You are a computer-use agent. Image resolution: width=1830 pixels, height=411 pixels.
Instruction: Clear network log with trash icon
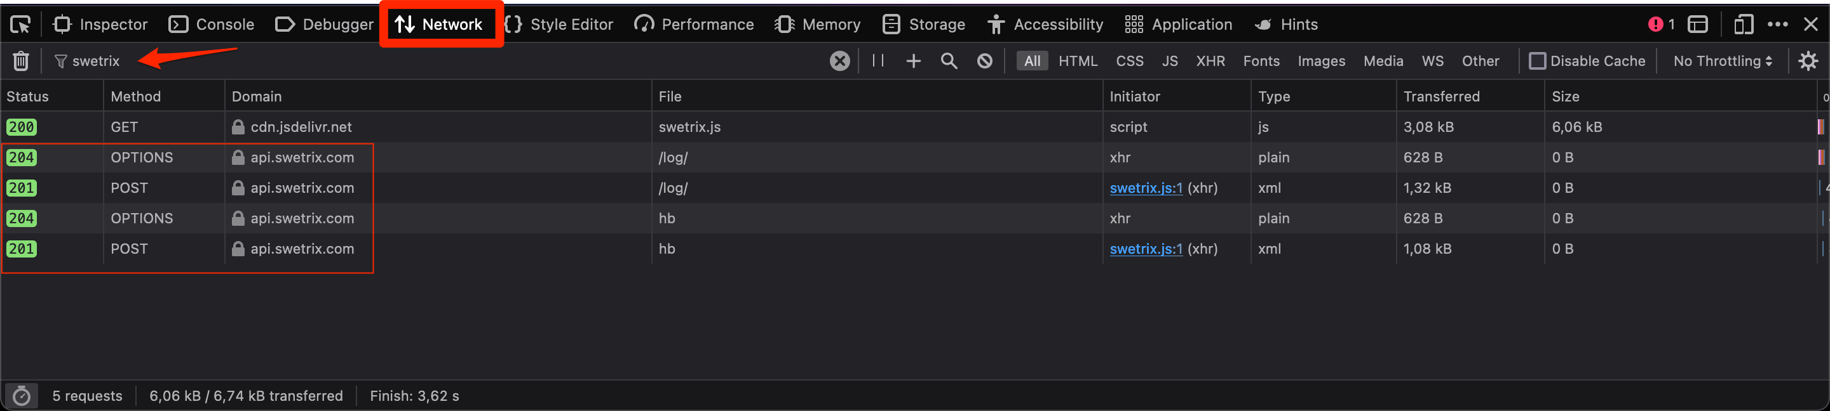tap(20, 62)
